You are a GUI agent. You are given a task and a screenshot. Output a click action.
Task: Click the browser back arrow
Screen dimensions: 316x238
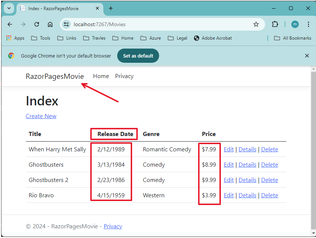coord(10,24)
